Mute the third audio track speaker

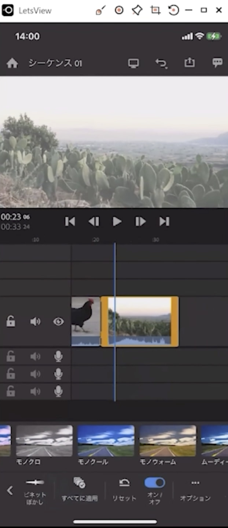[x=35, y=391]
